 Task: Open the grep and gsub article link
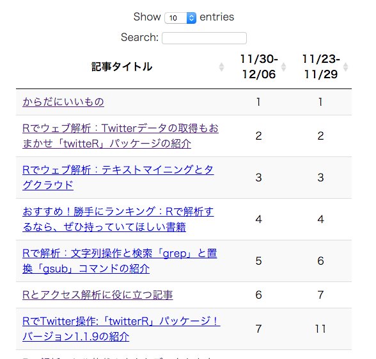pyautogui.click(x=120, y=261)
